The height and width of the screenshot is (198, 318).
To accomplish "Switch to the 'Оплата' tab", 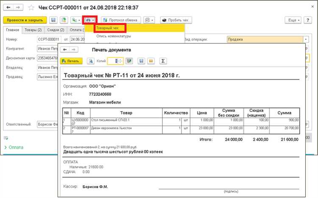I will pos(76,30).
